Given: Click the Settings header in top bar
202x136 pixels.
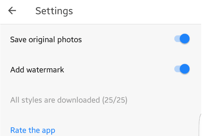Looking at the screenshot, I should (54, 11).
